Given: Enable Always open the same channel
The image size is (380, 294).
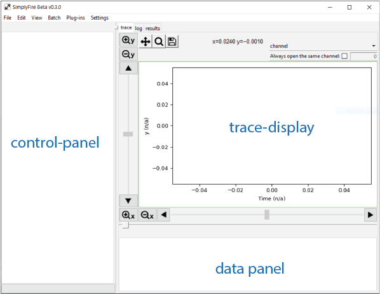Looking at the screenshot, I should (x=344, y=56).
